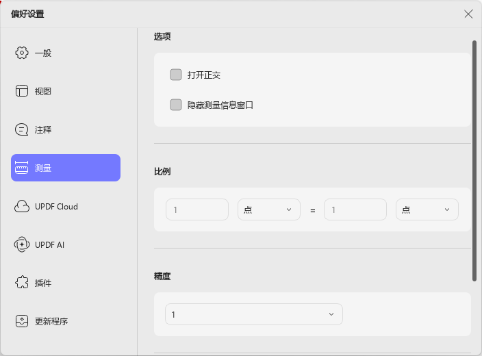Close the 偏好设置 dialog
482x356 pixels.
point(468,14)
